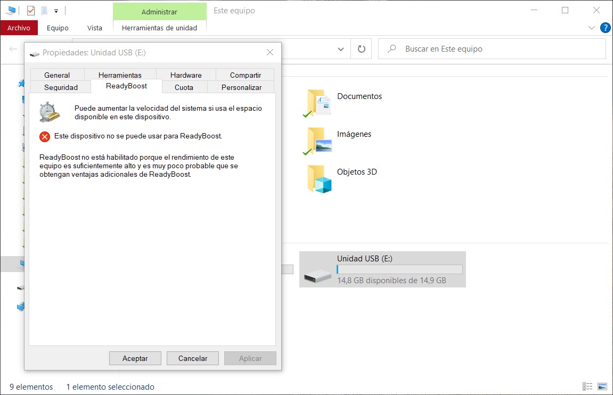This screenshot has width=613, height=395.
Task: Click the Aceptar button
Action: (135, 358)
